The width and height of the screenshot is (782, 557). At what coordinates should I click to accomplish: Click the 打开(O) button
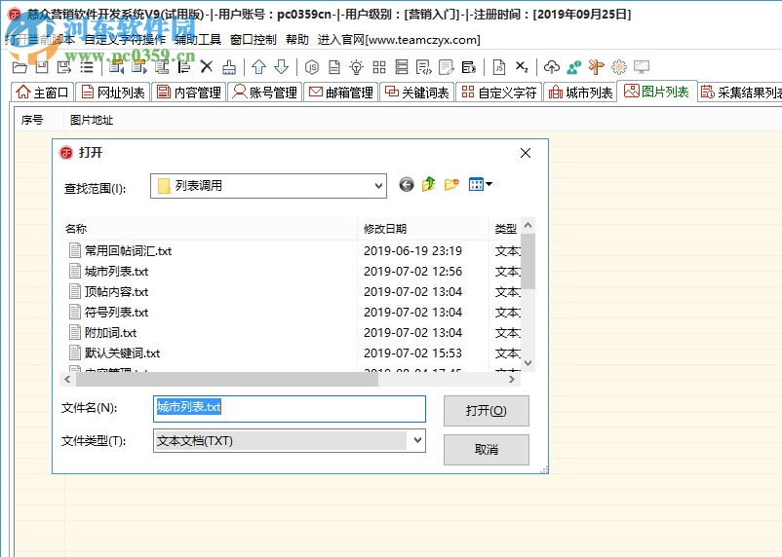(487, 411)
